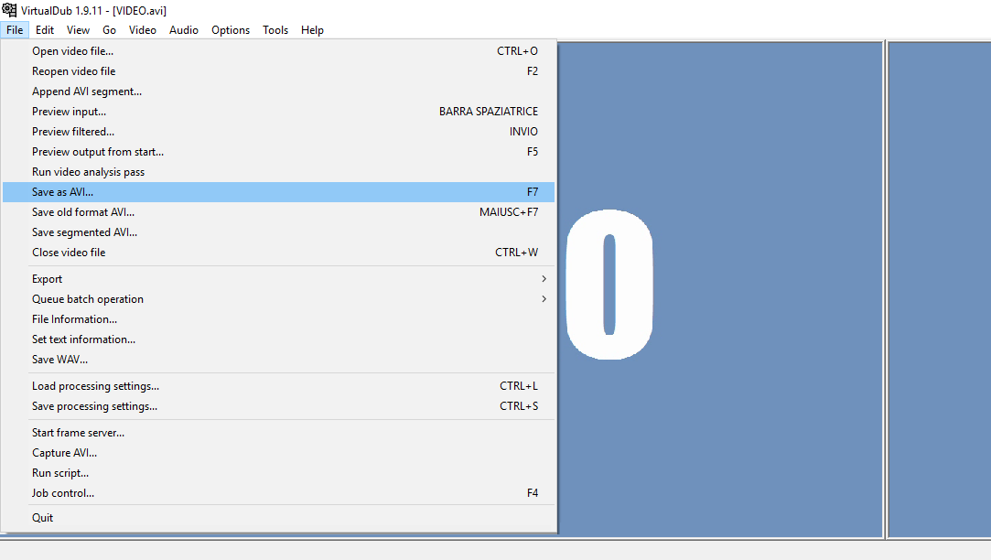Open the Video menu
Viewport: 991px width, 560px height.
pyautogui.click(x=143, y=29)
